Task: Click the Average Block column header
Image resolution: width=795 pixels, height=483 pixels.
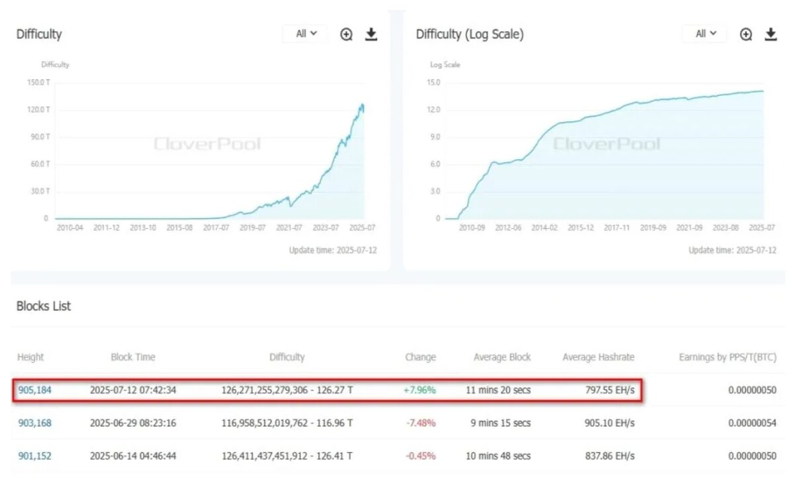Action: click(x=502, y=357)
